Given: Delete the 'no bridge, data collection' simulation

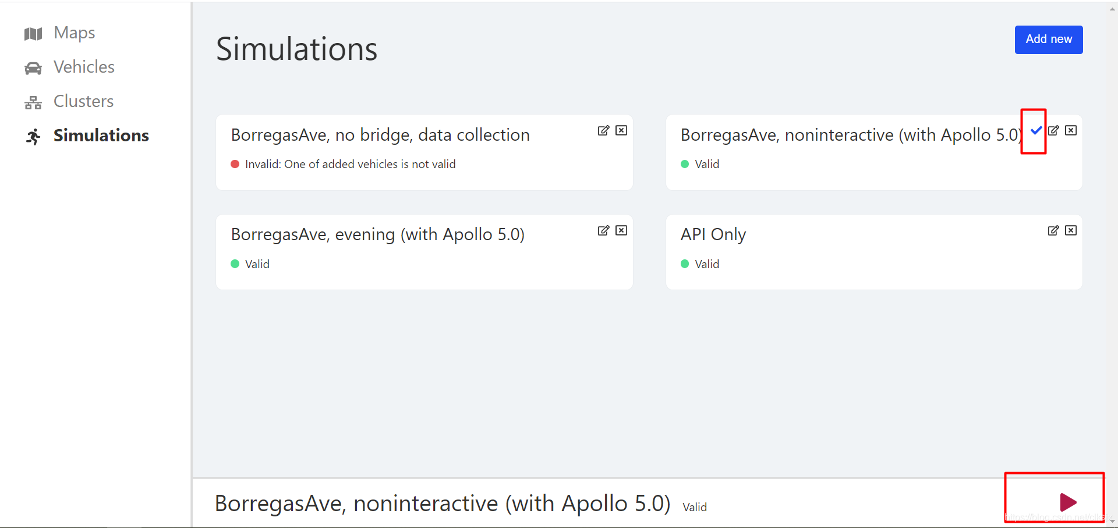Looking at the screenshot, I should 621,130.
